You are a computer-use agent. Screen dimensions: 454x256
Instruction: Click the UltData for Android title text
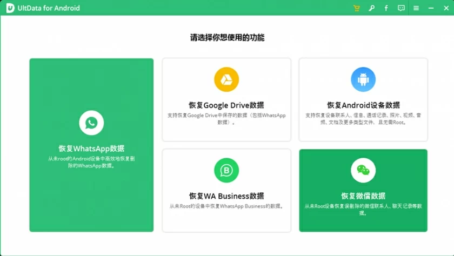tap(49, 8)
